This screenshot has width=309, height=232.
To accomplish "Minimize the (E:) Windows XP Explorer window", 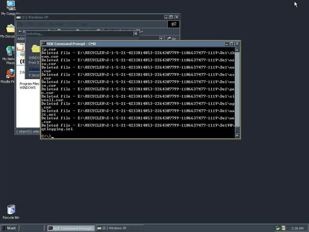I will (x=166, y=17).
